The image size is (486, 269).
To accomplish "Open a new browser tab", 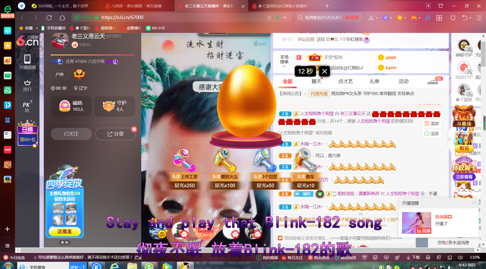I will pyautogui.click(x=327, y=6).
